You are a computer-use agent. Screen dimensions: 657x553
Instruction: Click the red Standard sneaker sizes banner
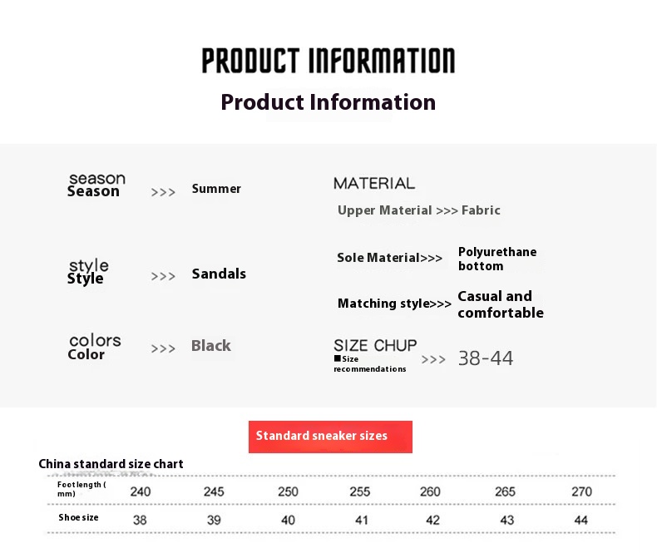point(330,437)
